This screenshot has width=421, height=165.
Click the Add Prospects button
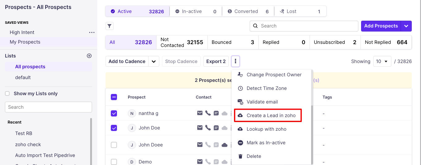coord(381,26)
